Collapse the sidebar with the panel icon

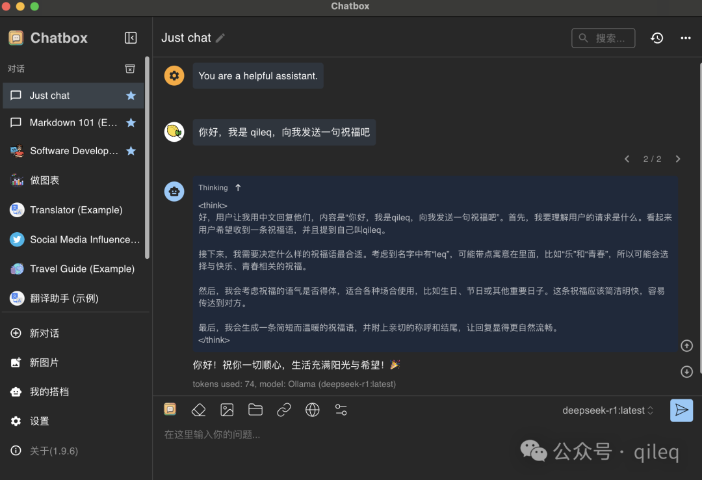131,38
